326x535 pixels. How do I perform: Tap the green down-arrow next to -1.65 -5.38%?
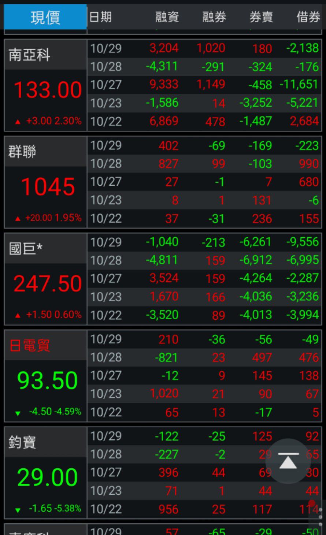coord(18,510)
